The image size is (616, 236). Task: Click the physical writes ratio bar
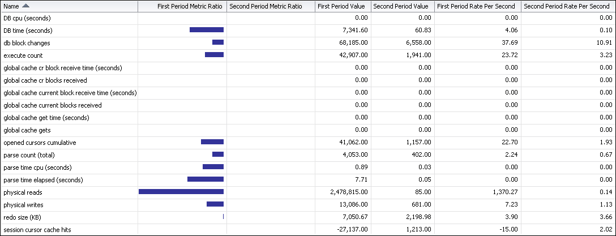[215, 204]
